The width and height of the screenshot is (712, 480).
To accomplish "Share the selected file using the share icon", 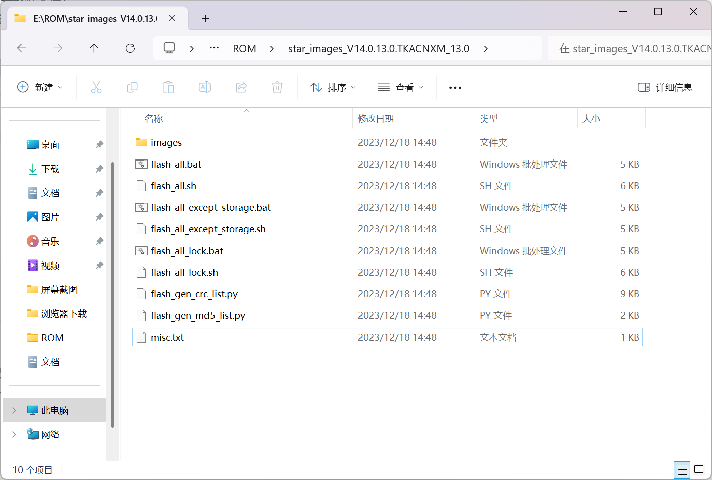I will coord(241,87).
